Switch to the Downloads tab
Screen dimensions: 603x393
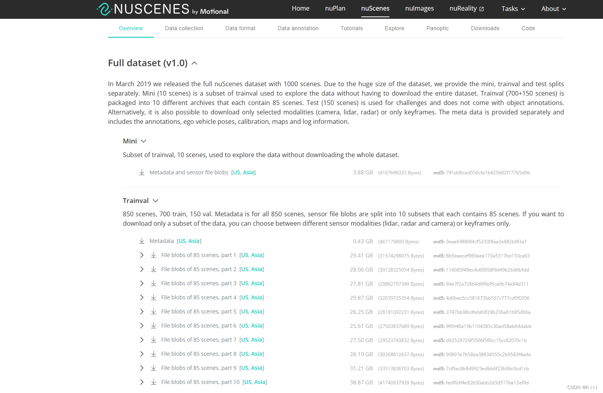(485, 28)
